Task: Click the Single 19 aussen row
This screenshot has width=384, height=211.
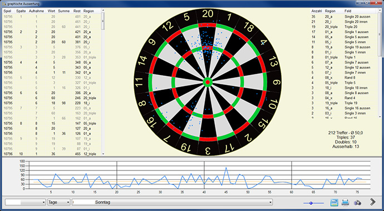Action: [x=343, y=47]
